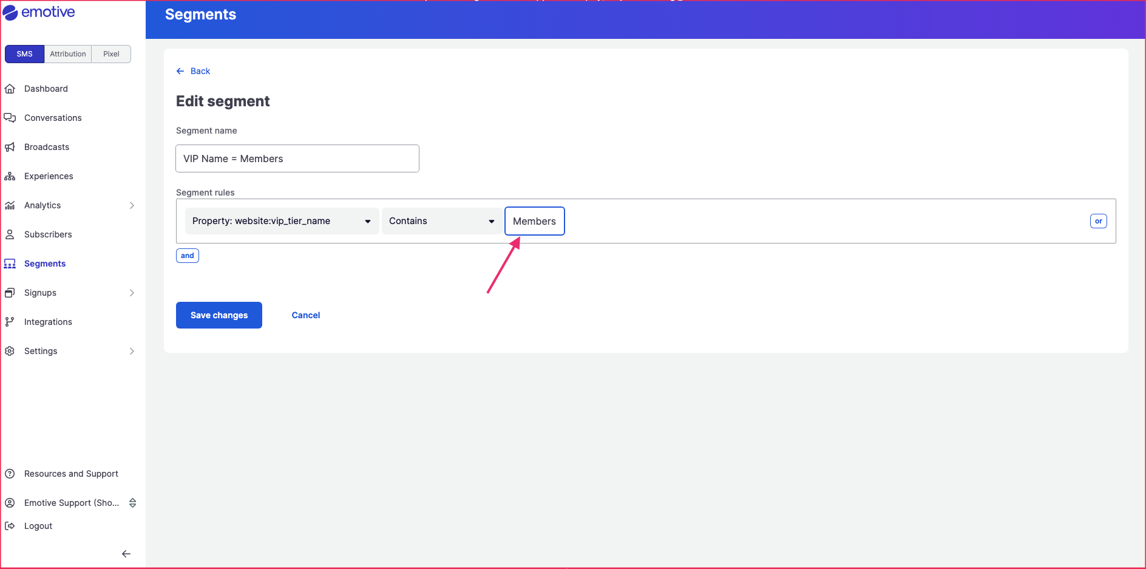The height and width of the screenshot is (569, 1146).
Task: Click the emotive logo
Action: 39,13
